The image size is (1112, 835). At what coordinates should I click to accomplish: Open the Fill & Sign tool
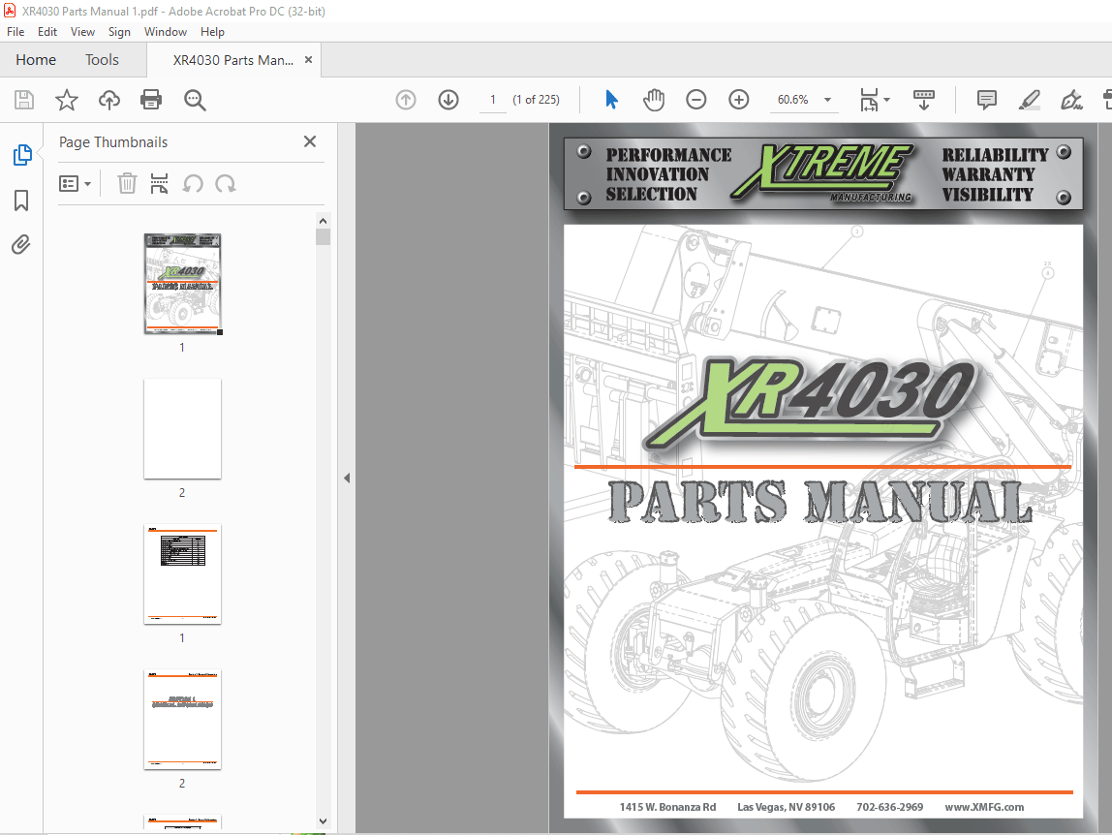[1073, 100]
